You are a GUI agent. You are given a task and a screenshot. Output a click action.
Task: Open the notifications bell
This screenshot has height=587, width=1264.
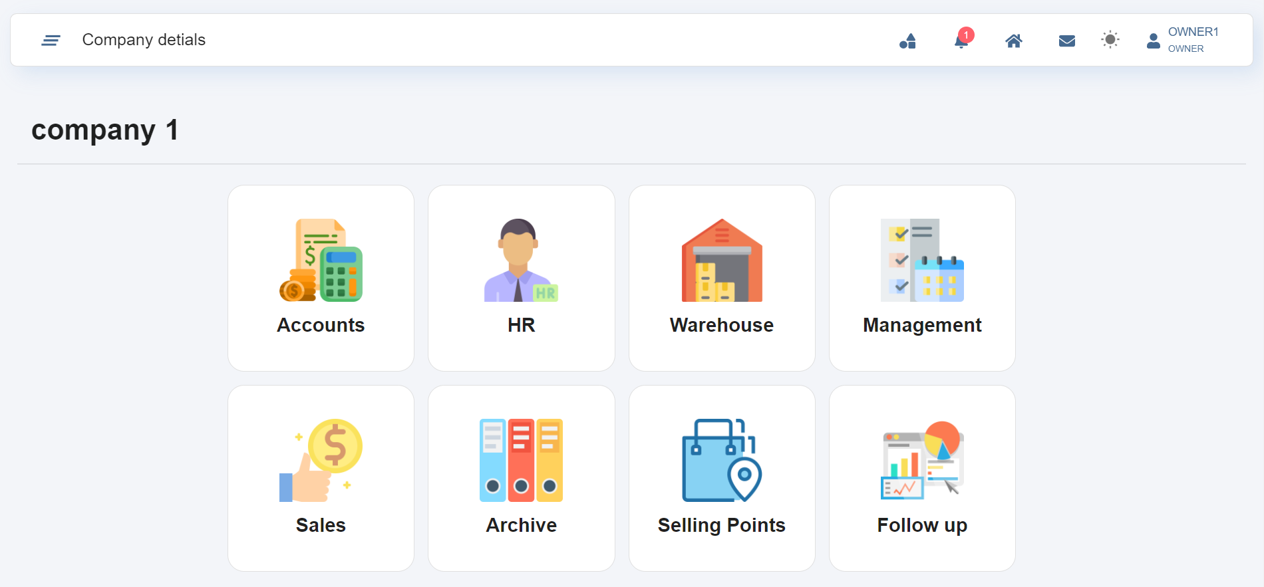(961, 43)
